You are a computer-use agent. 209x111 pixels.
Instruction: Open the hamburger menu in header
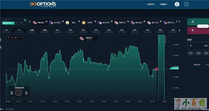(x=186, y=4)
